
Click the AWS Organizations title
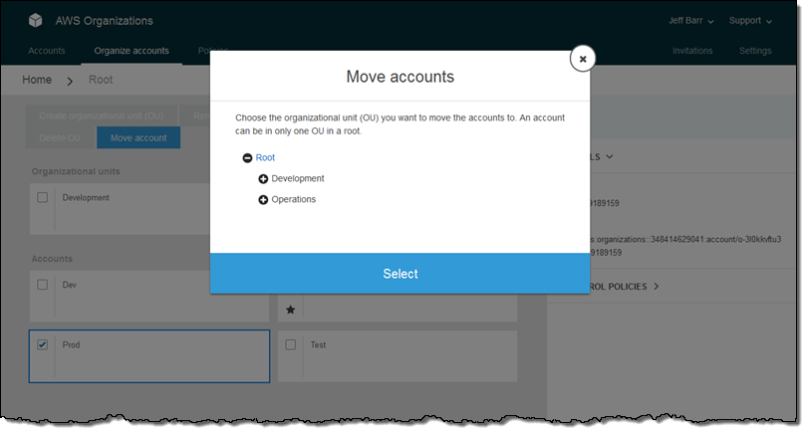(104, 21)
